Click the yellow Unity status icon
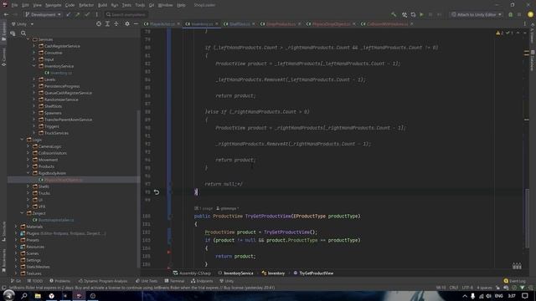 tap(530, 14)
